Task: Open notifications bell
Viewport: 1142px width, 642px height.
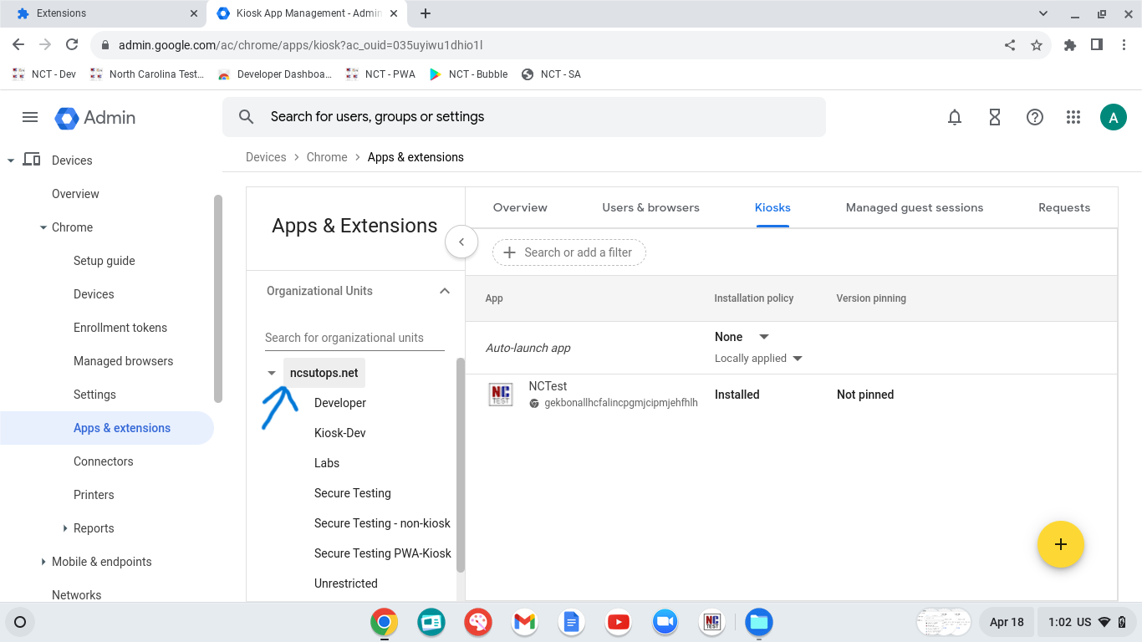Action: click(x=955, y=118)
